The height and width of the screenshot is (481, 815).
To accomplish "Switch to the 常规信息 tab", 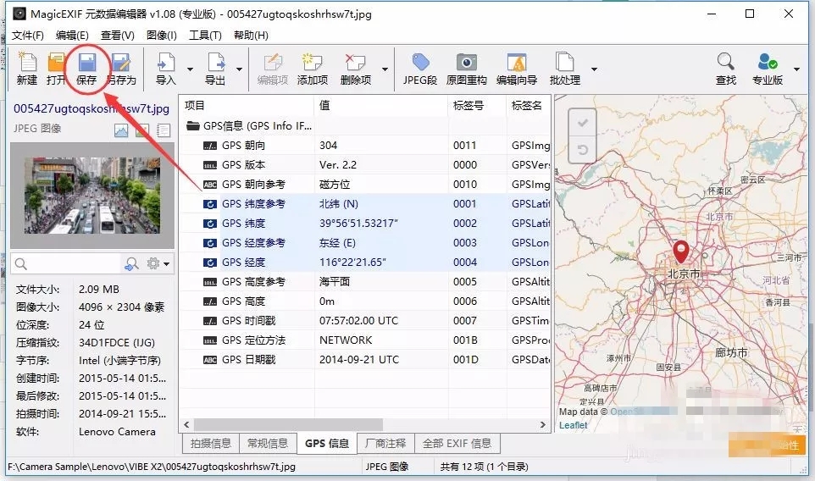I will click(x=267, y=444).
